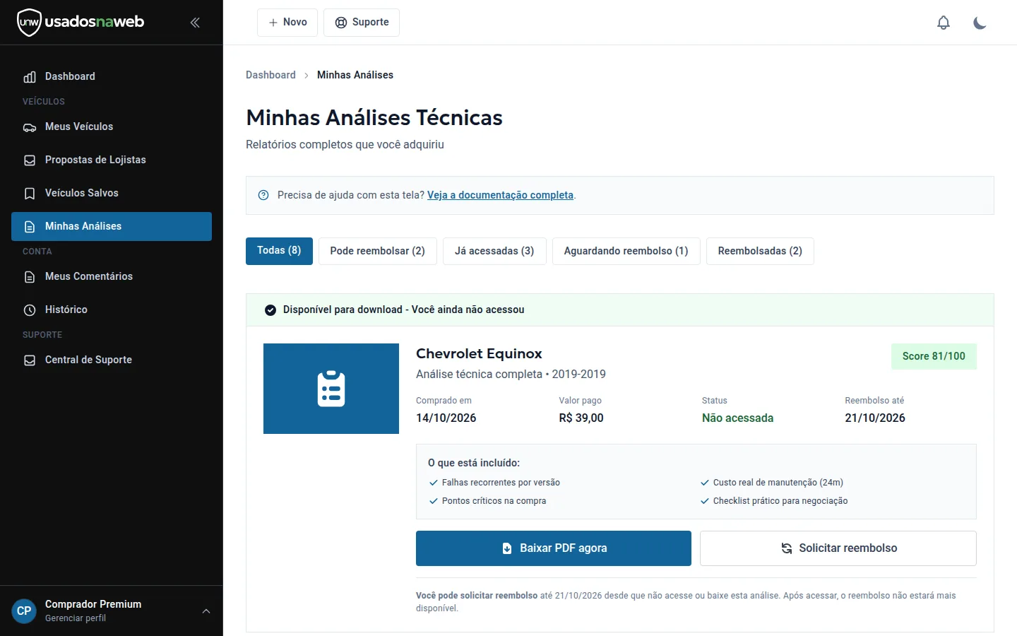1017x636 pixels.
Task: Click the clock icon beside Histórico
Action: click(30, 310)
